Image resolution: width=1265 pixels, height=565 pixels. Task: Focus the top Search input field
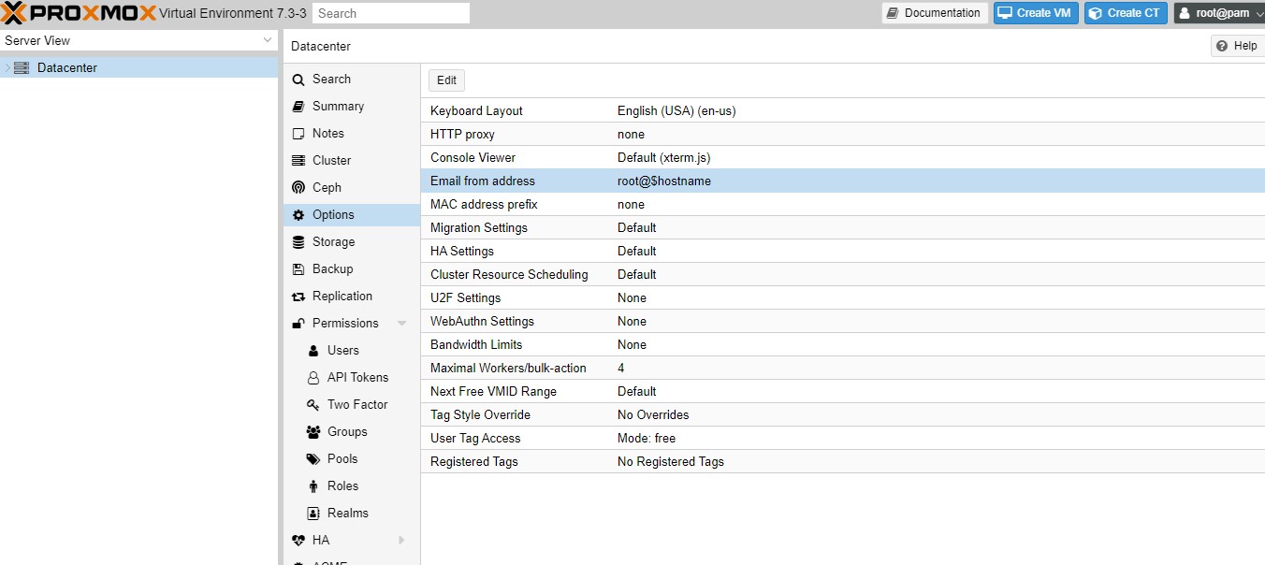coord(391,13)
